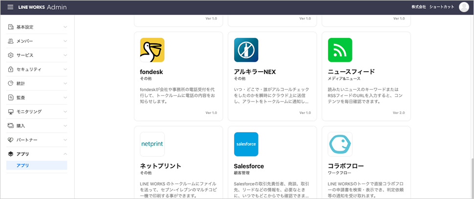The height and width of the screenshot is (199, 474).
Task: Expand the 基本設定 chevron
Action: [65, 27]
